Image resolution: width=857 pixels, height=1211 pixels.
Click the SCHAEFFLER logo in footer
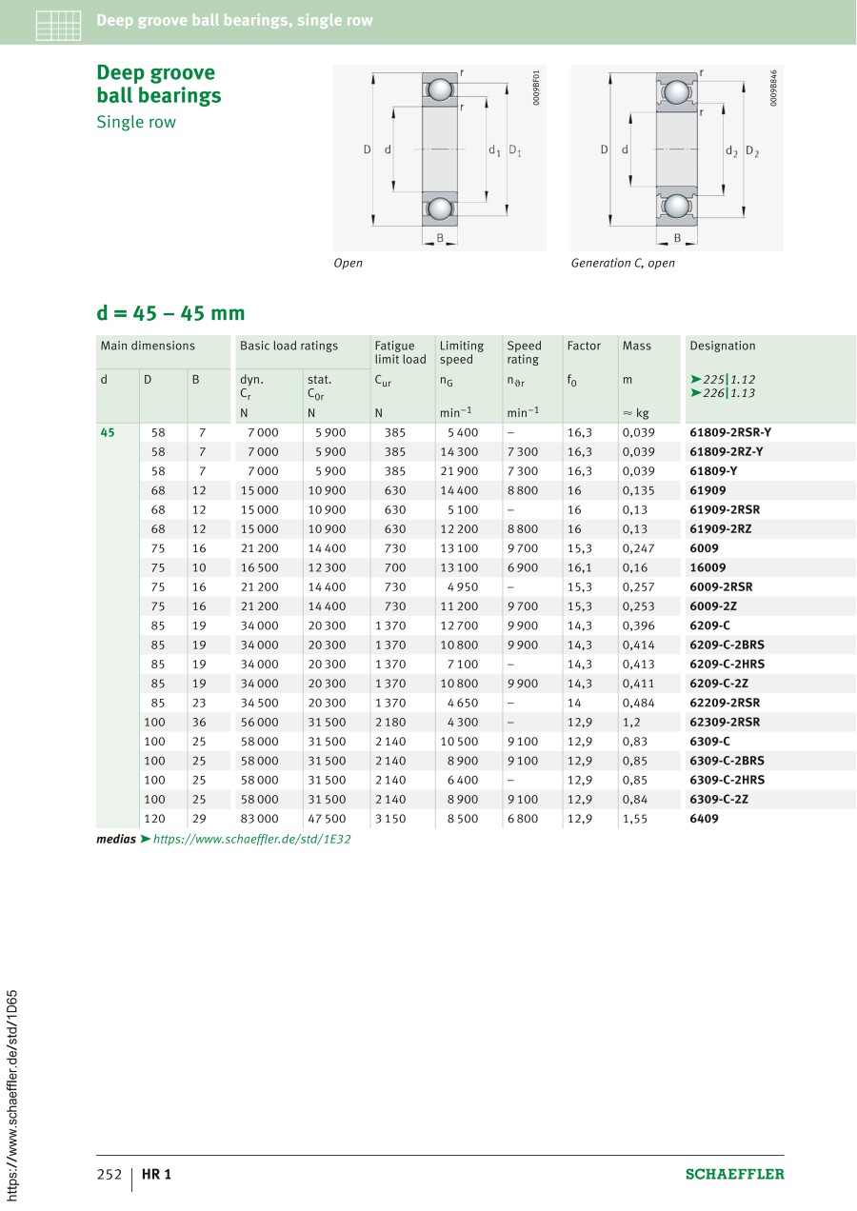(735, 1174)
